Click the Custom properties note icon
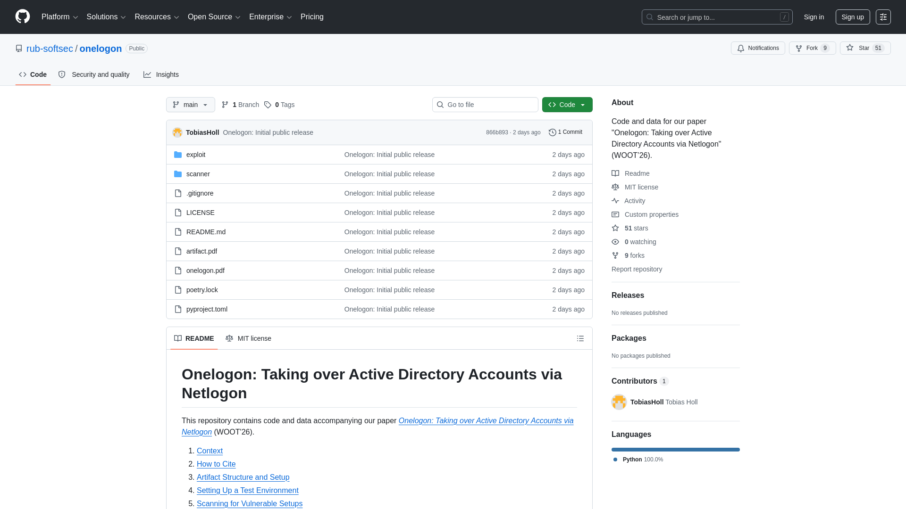 point(615,214)
